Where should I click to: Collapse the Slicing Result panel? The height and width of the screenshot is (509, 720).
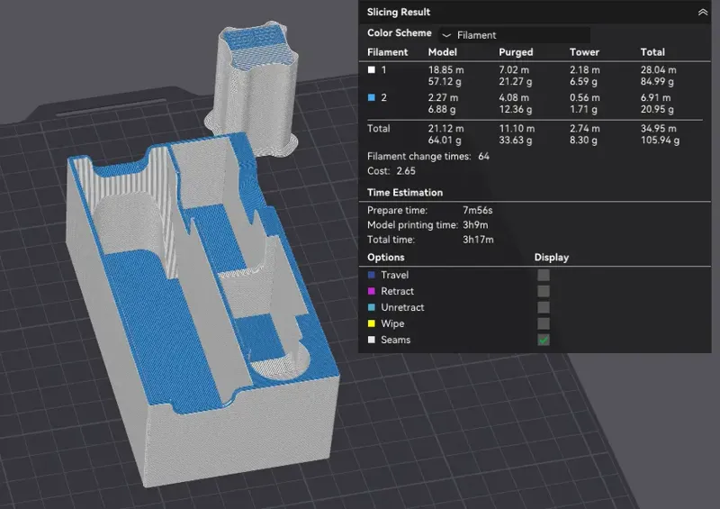click(x=703, y=13)
